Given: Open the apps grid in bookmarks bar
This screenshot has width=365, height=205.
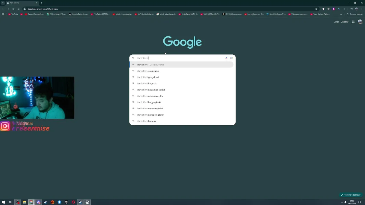Looking at the screenshot, I should pyautogui.click(x=3, y=14).
